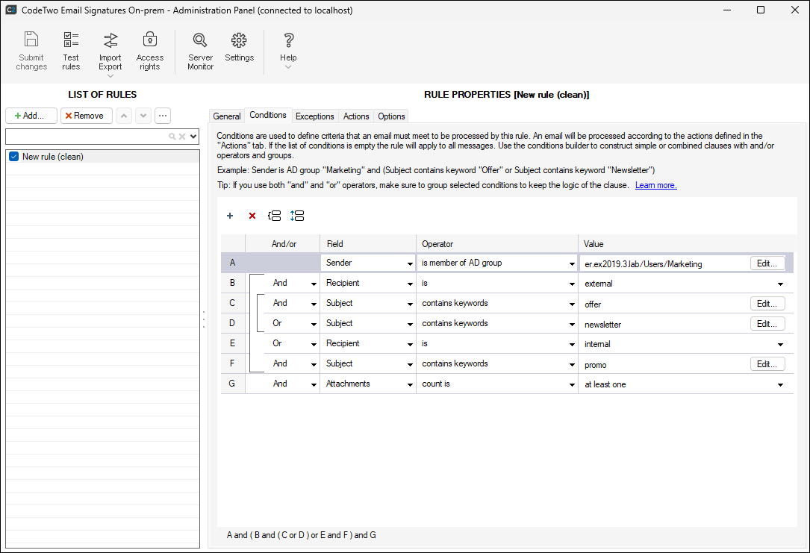Click the CodeTwo app icon in title bar
The width and height of the screenshot is (810, 553).
(x=11, y=10)
